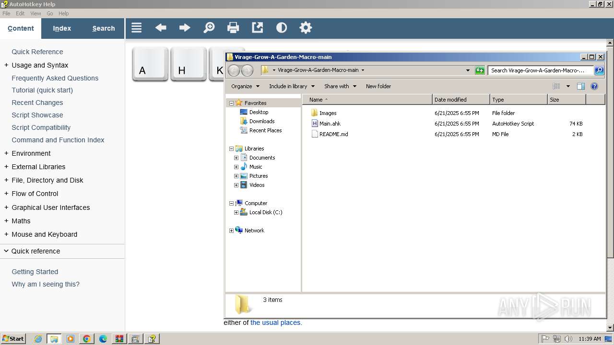This screenshot has width=614, height=345.
Task: Open Explorer help question mark icon
Action: 594,86
